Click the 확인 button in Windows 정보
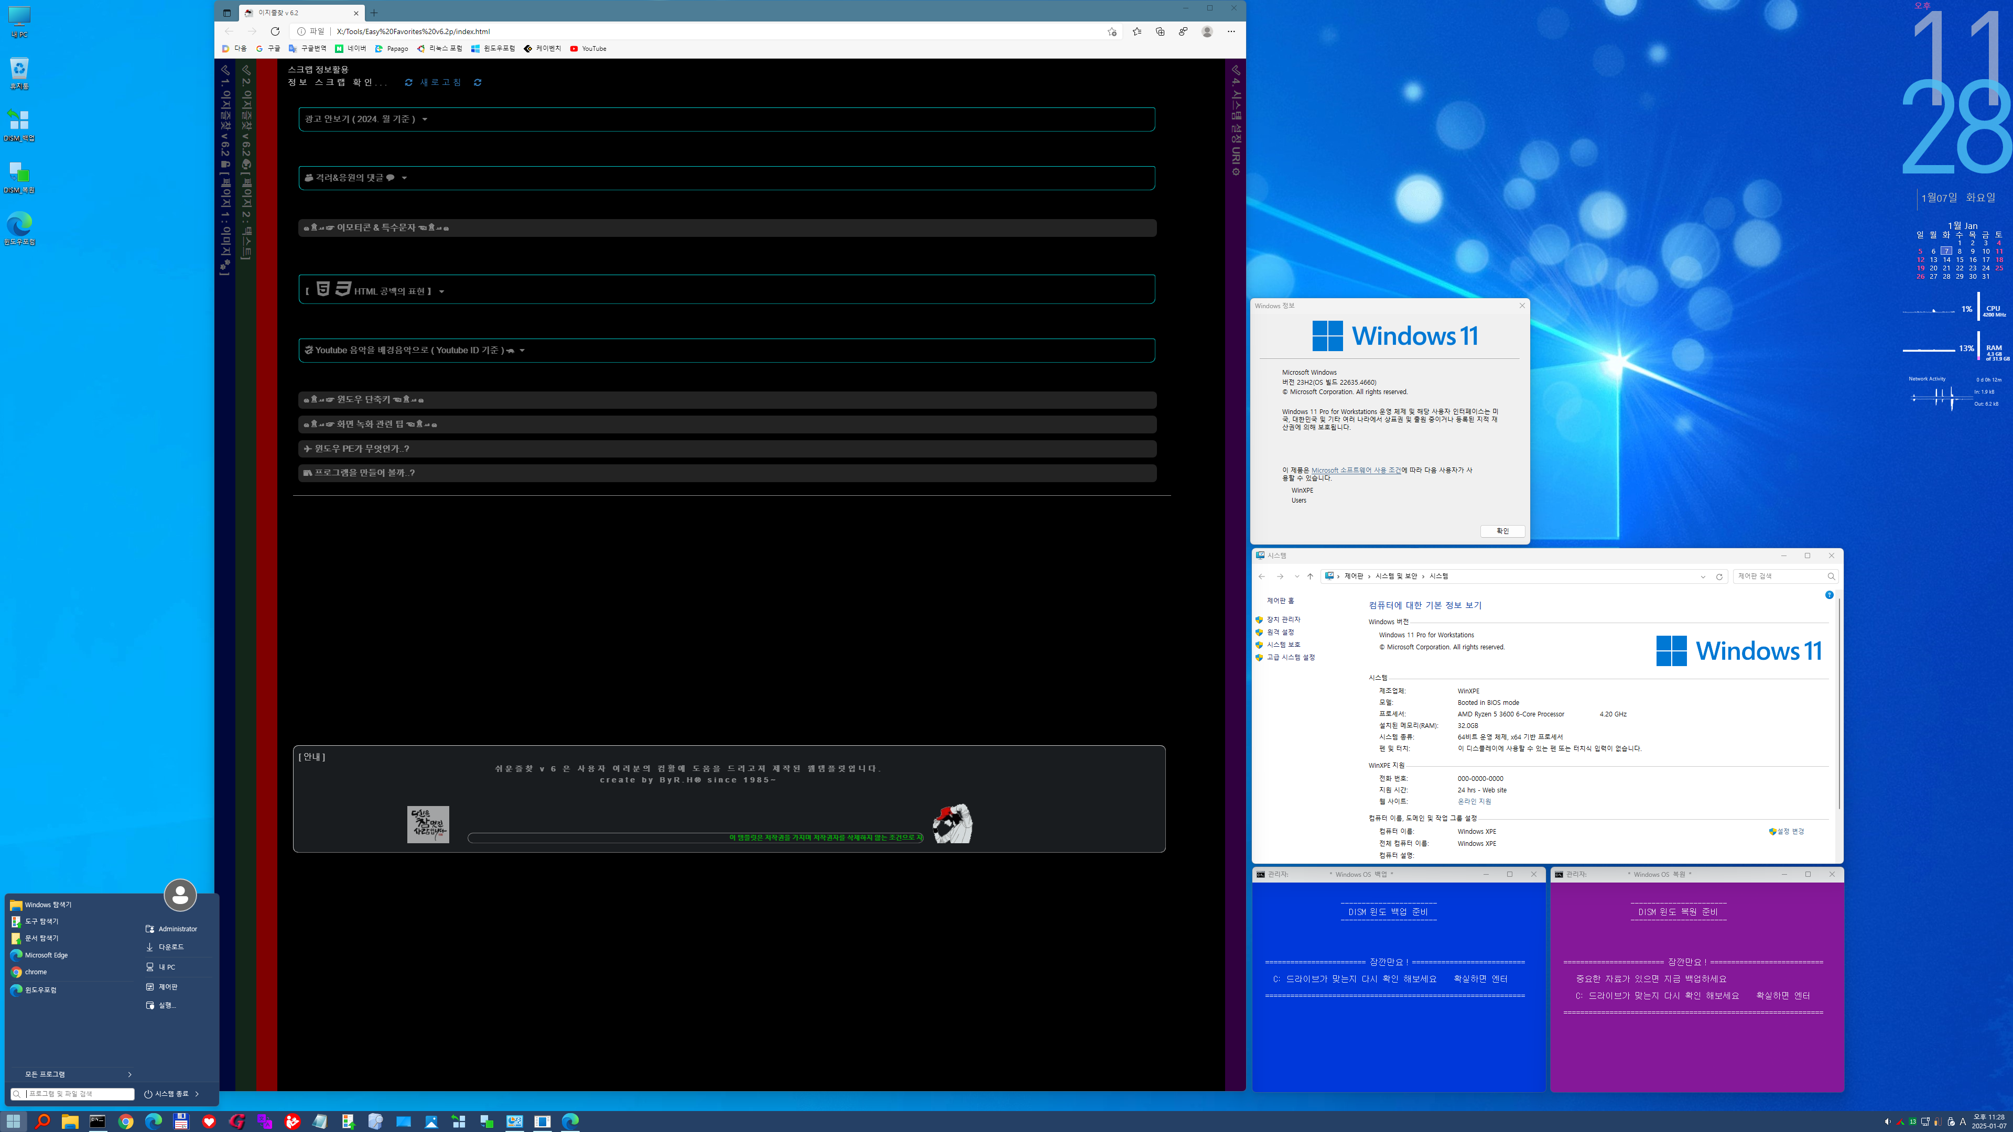 (x=1502, y=531)
